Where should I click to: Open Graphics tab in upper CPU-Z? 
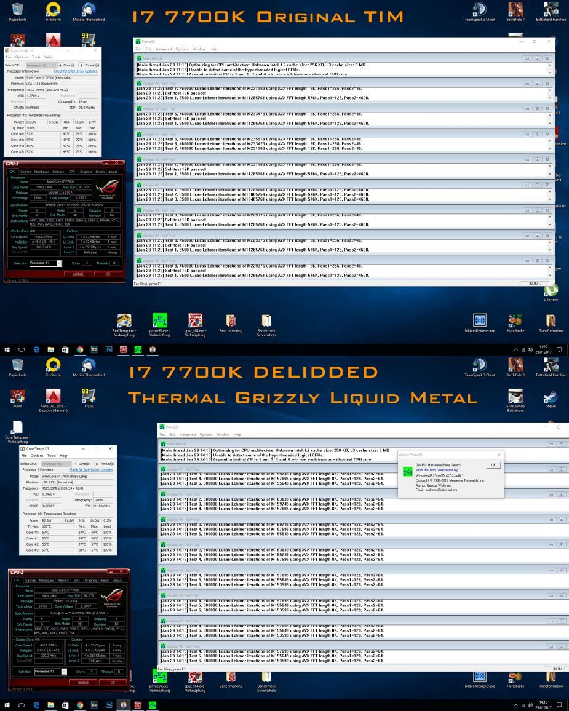[x=86, y=172]
